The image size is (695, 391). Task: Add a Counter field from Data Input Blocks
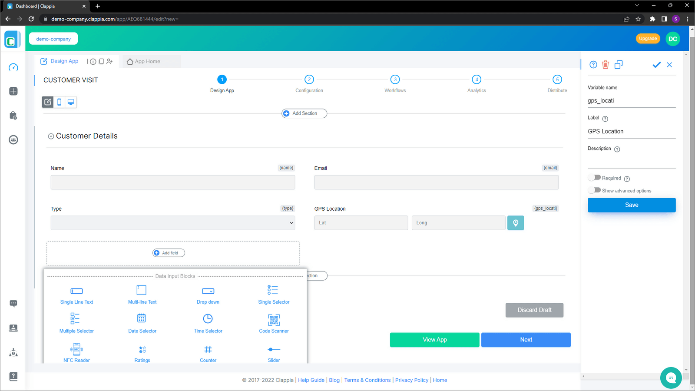coord(208,353)
